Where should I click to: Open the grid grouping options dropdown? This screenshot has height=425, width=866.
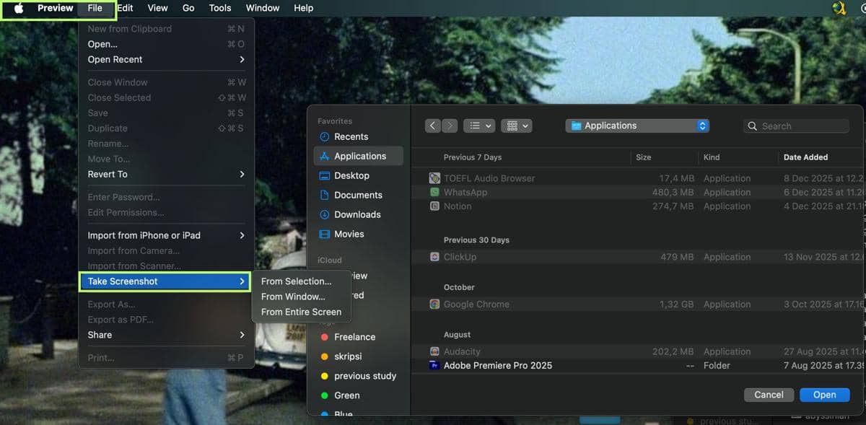516,126
